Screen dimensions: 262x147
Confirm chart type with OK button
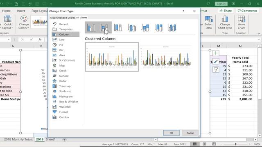pyautogui.click(x=172, y=133)
